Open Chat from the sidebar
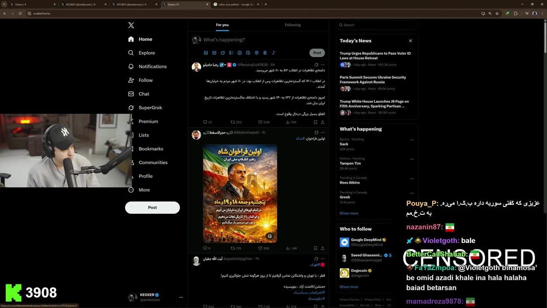The image size is (547, 308). pyautogui.click(x=138, y=94)
